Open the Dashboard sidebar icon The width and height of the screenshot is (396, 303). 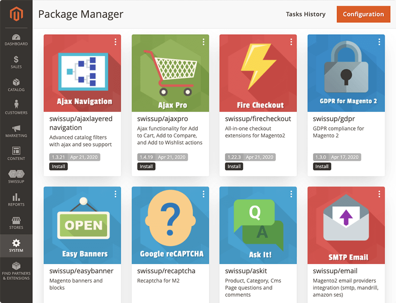point(16,37)
